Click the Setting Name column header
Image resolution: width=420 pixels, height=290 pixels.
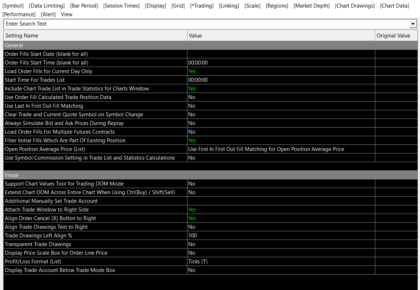[x=96, y=36]
